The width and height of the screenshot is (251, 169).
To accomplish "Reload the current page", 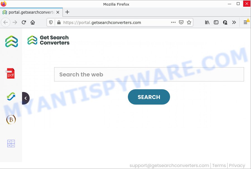I will pos(24,22).
